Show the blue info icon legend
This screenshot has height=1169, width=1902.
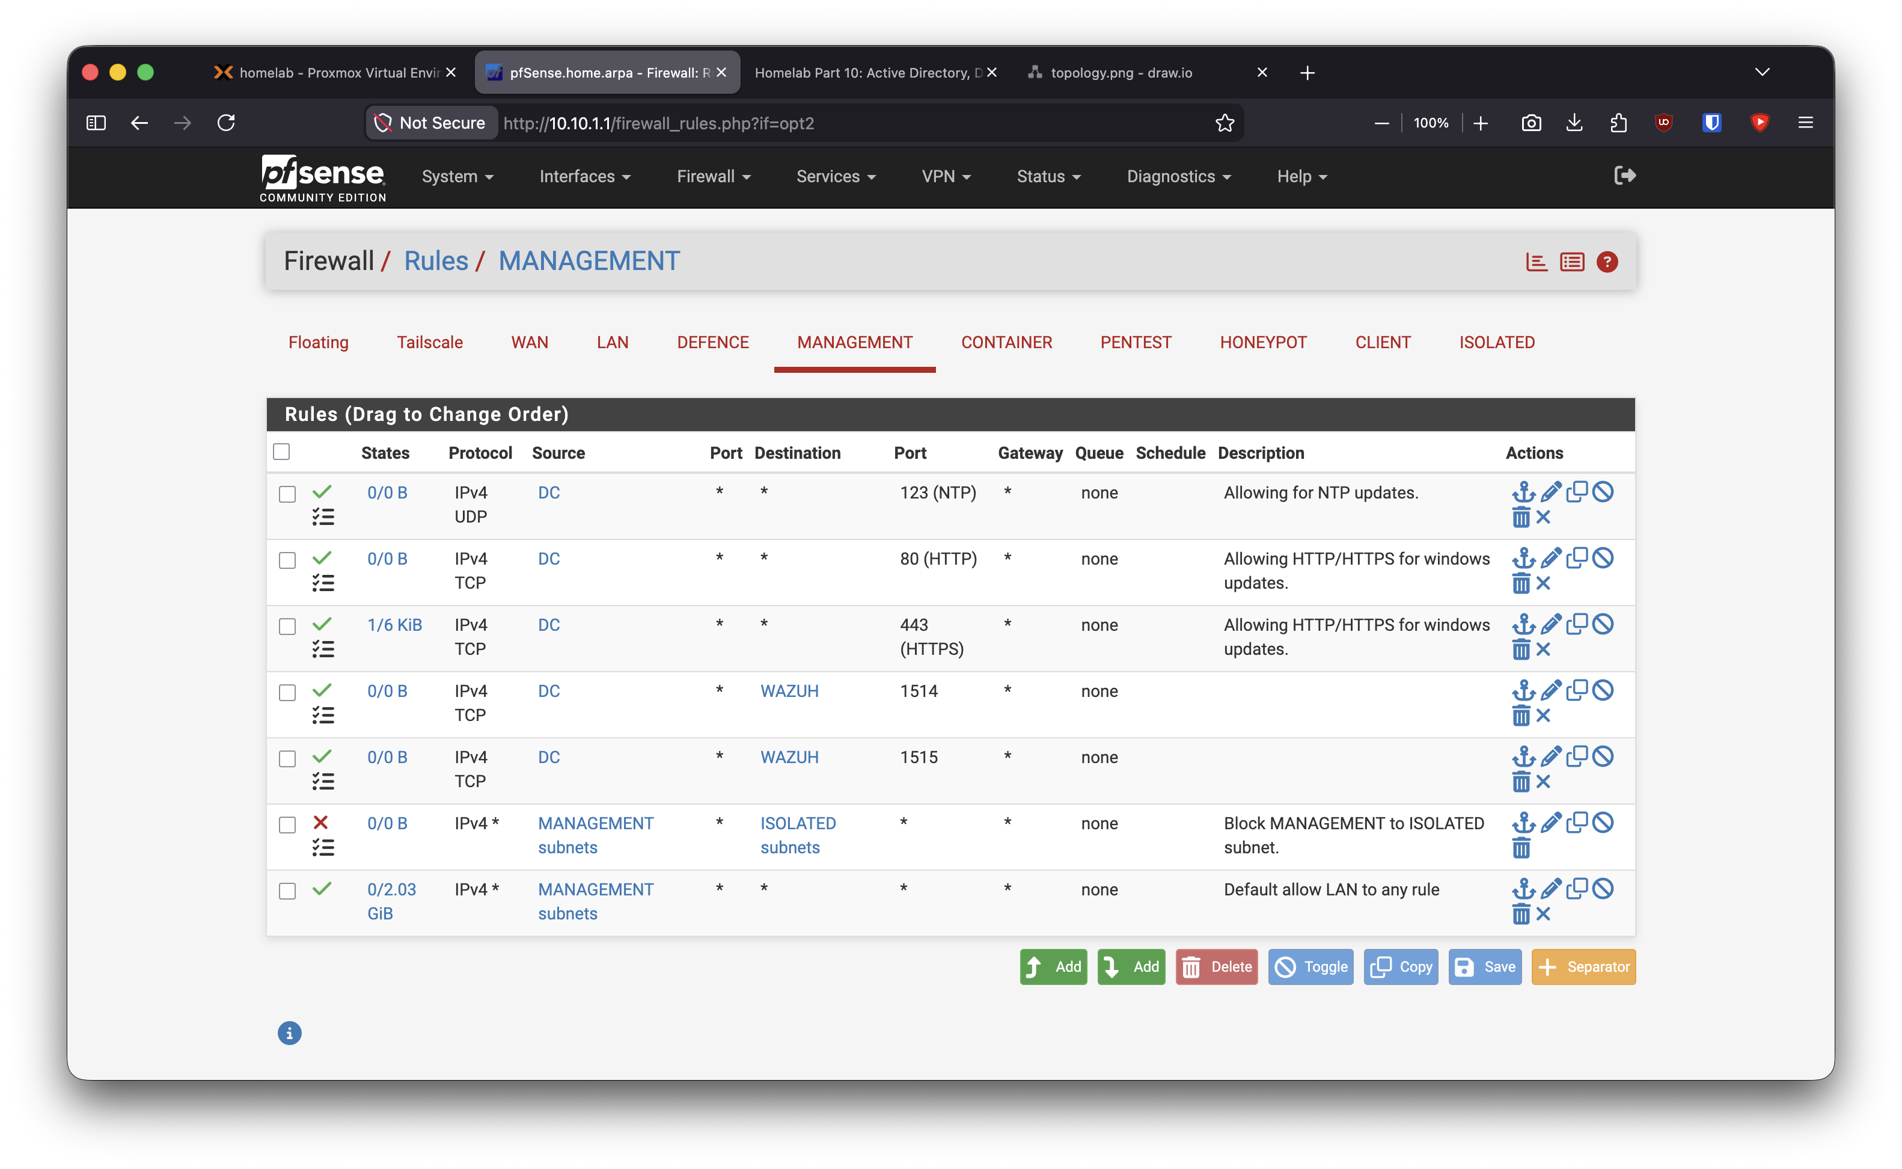pos(289,1033)
